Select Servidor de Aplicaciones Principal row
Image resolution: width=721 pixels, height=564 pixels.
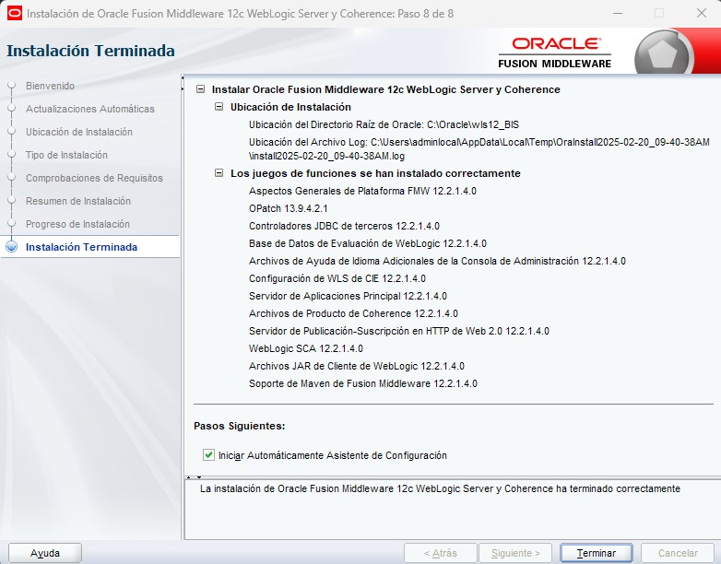[348, 296]
